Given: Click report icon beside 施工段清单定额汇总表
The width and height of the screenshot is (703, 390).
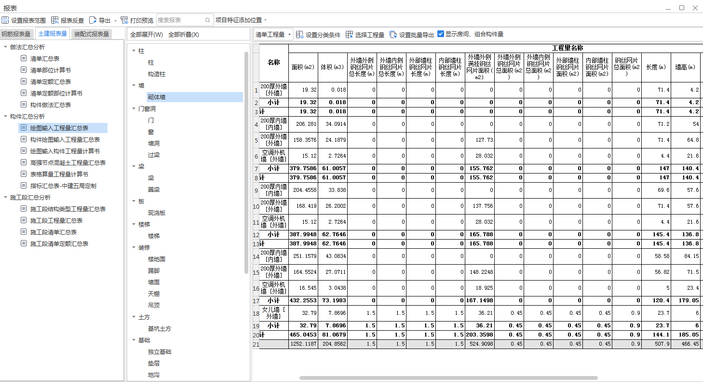Looking at the screenshot, I should tap(24, 243).
